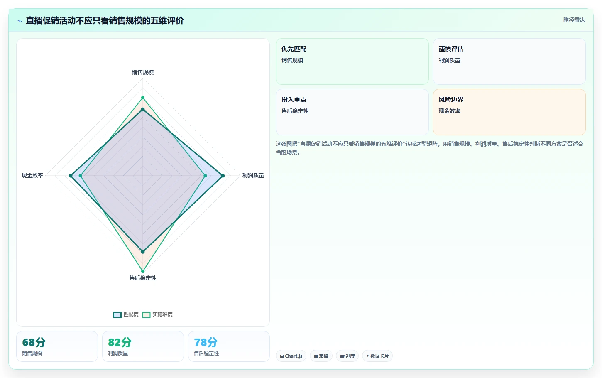602x378 pixels.
Task: Click the 利润质量 axis label on radar
Action: click(x=253, y=176)
